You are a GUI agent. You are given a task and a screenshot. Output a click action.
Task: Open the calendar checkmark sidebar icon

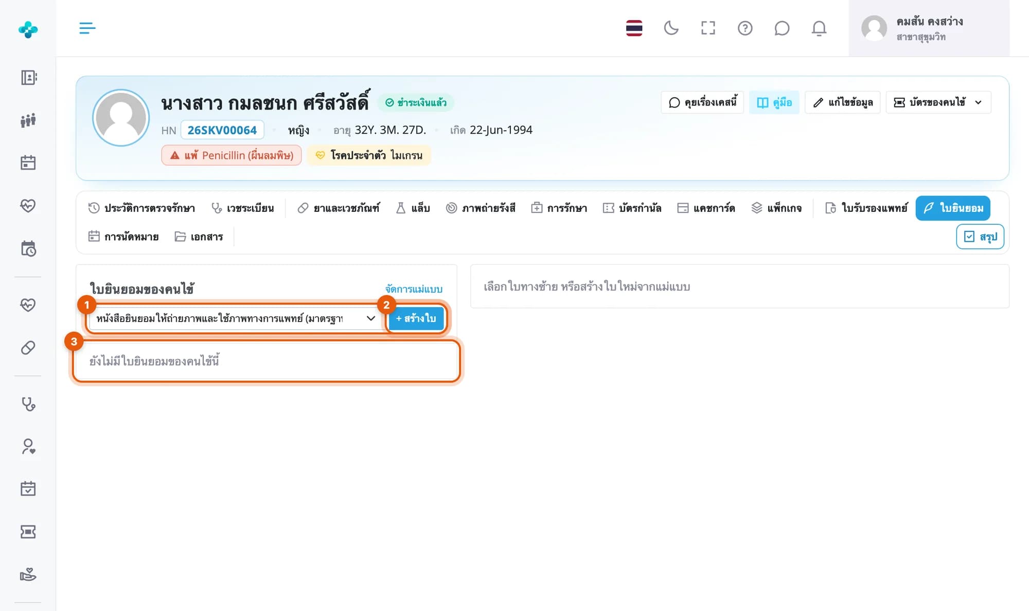coord(28,489)
